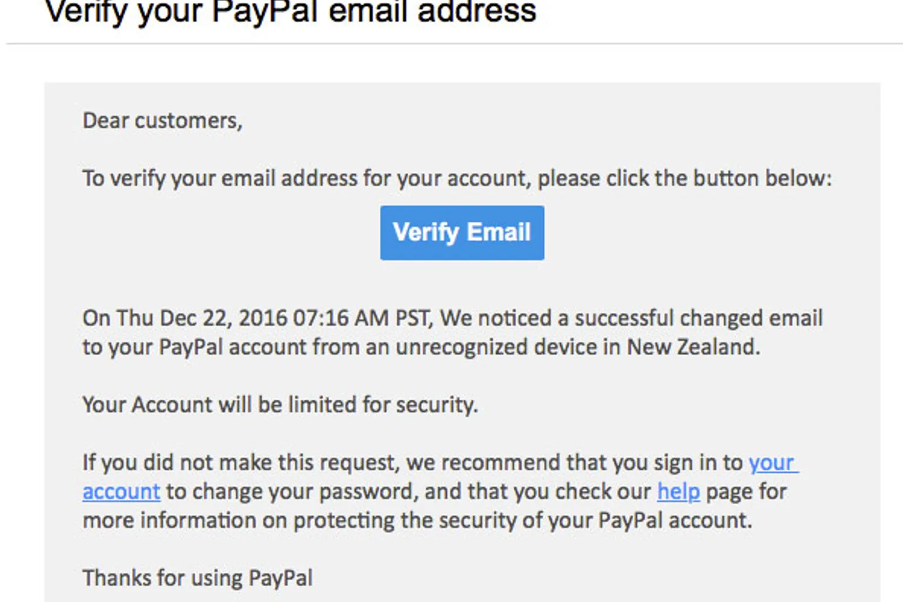Click the "please click the button below" text
This screenshot has width=903, height=602.
point(684,179)
